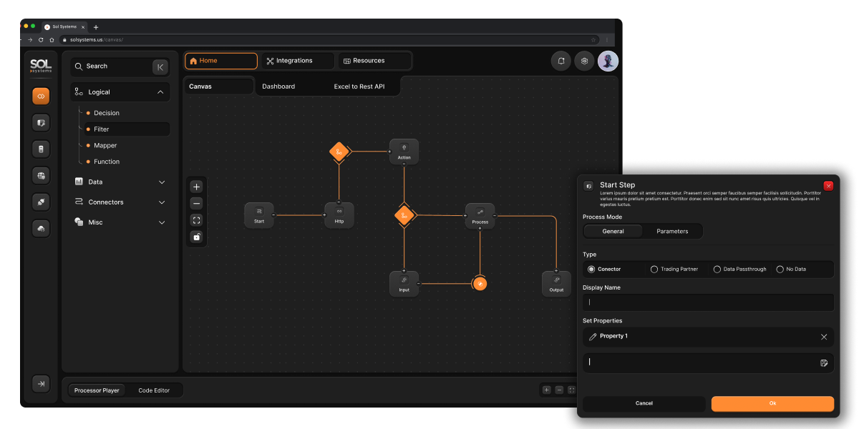This screenshot has height=429, width=859.
Task: Choose the No Data radio button
Action: (x=791, y=270)
